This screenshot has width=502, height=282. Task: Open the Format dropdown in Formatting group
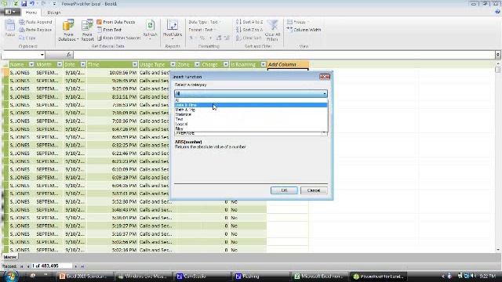click(202, 30)
